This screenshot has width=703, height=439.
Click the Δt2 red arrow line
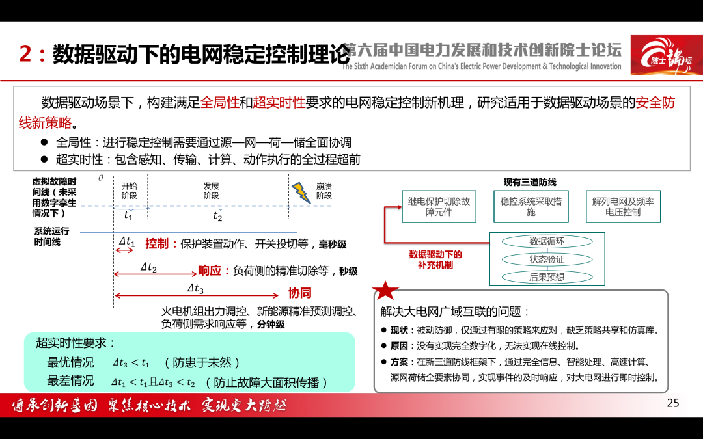coord(155,274)
